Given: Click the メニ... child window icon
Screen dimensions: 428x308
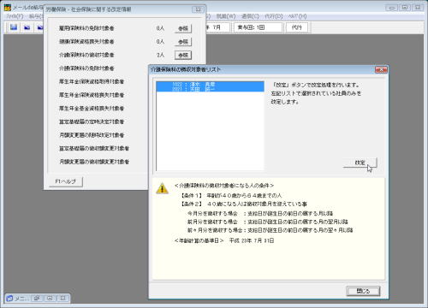Looking at the screenshot, I should pos(9,299).
